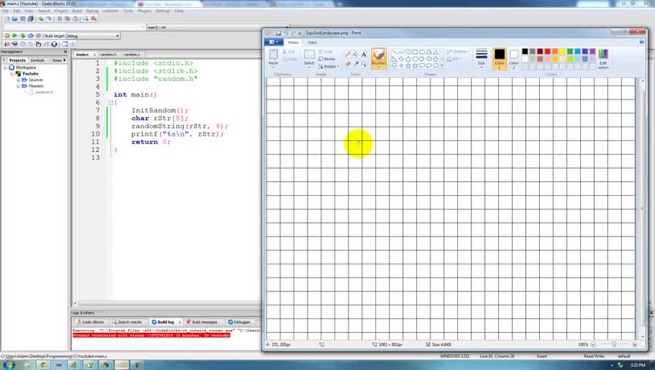
Task: Click the Cut scissors icon in Code::Blocks
Action: point(59,18)
